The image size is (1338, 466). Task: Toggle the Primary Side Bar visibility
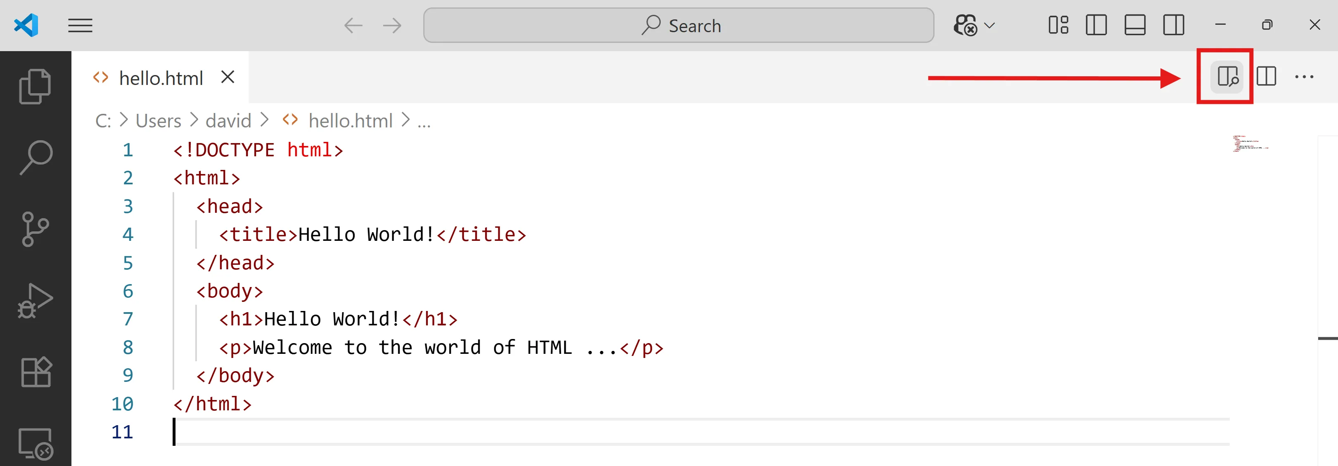(x=1096, y=26)
